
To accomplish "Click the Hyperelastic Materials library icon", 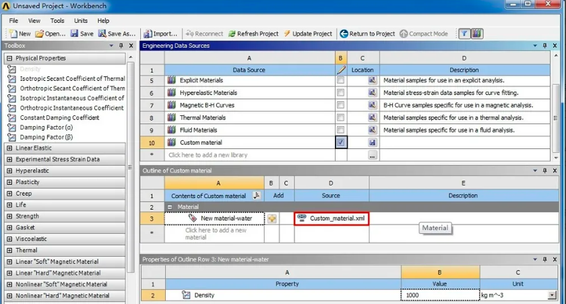I will tap(171, 92).
